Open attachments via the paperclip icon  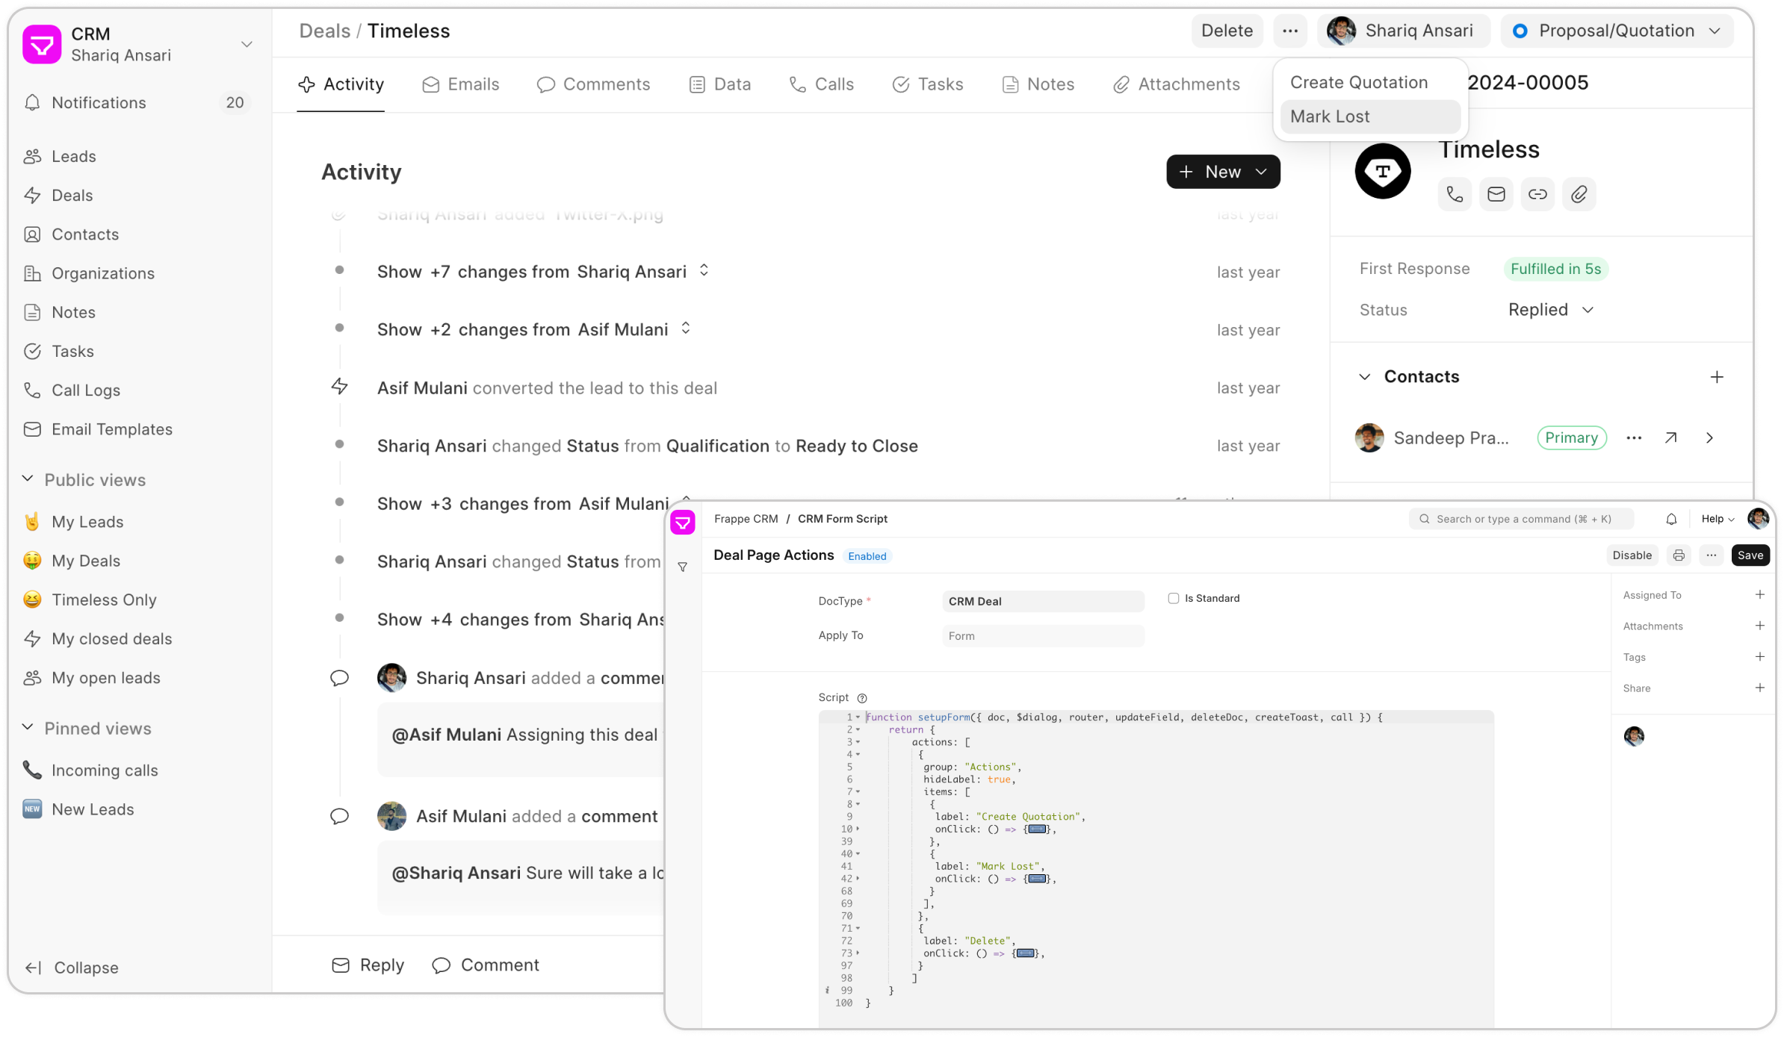click(1579, 194)
